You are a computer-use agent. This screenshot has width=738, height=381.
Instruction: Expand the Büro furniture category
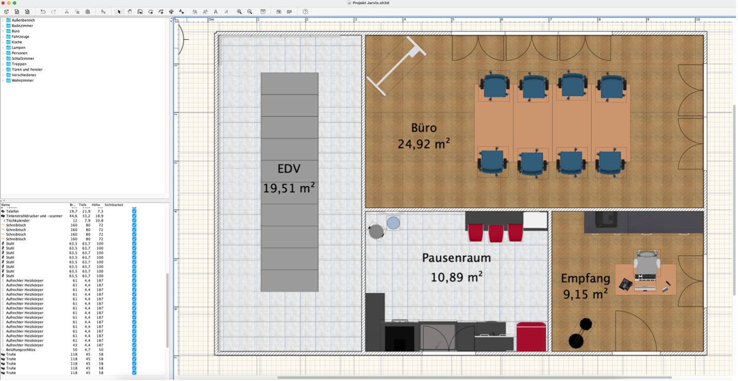3,31
